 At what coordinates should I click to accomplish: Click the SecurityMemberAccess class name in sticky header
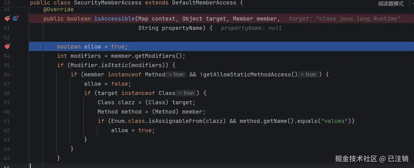point(108,3)
